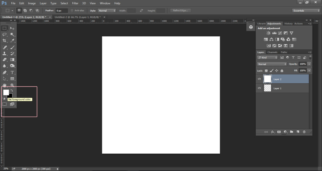Open the Essentials workspace dropdown
This screenshot has width=322, height=171.
click(306, 11)
